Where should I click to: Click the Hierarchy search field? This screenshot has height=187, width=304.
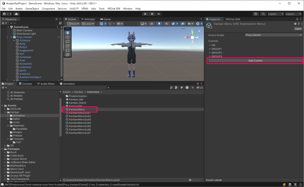coord(33,23)
